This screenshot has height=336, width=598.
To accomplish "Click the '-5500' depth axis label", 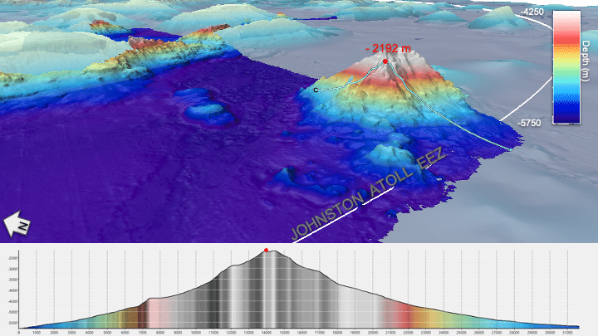I will tap(12, 323).
